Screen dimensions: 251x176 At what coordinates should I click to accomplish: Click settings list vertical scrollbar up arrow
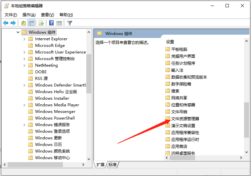(246, 41)
